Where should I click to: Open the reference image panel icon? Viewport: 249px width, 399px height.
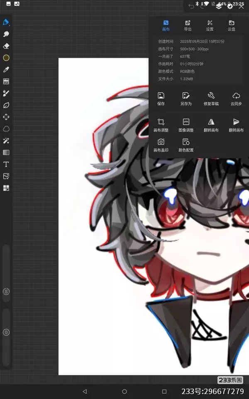click(6, 81)
